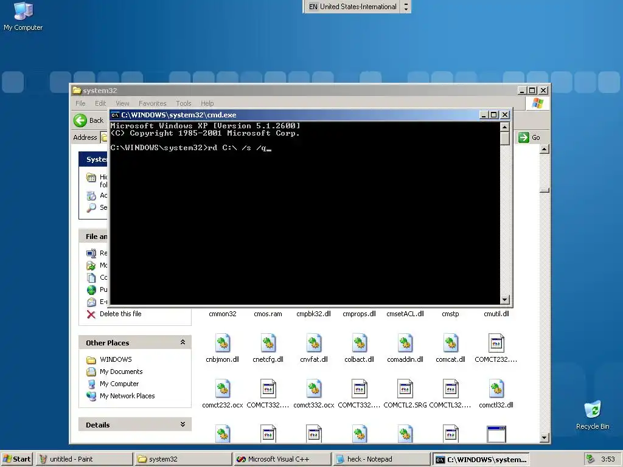Collapse the Other Places panel
Image resolution: width=623 pixels, height=467 pixels.
[x=183, y=342]
